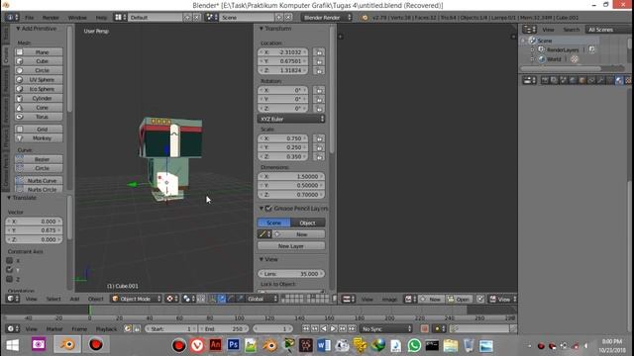Open the World properties tab icon
Image resolution: width=634 pixels, height=356 pixels.
[573, 80]
